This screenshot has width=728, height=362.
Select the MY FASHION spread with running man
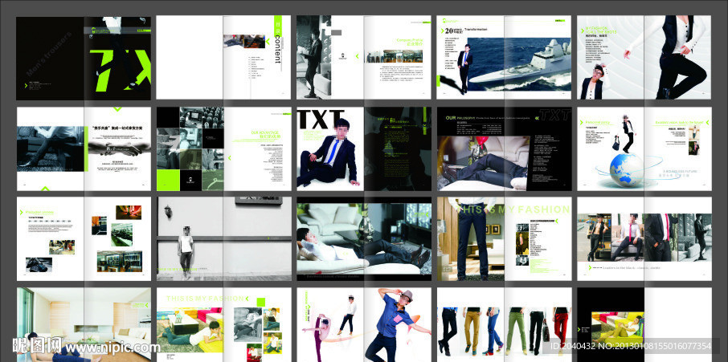click(x=644, y=57)
